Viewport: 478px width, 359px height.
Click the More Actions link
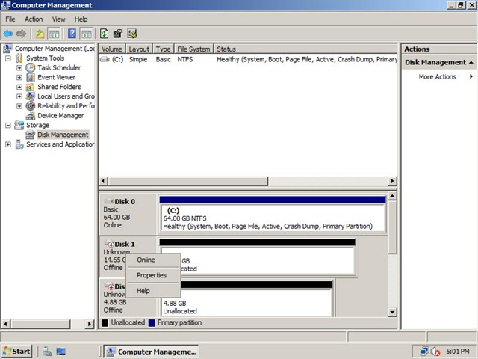pyautogui.click(x=437, y=76)
